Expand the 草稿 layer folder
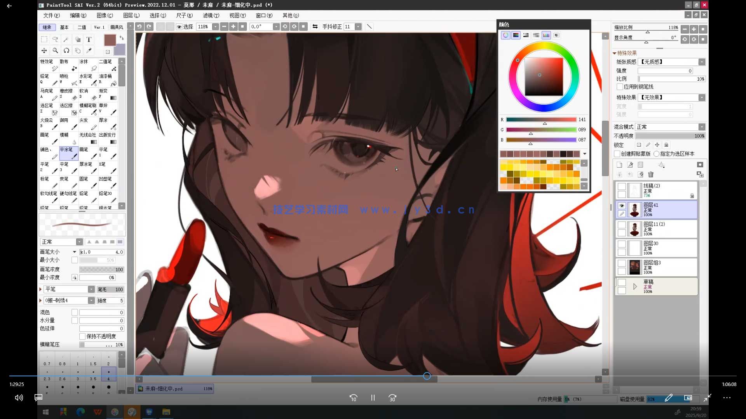The height and width of the screenshot is (419, 746). [x=635, y=287]
